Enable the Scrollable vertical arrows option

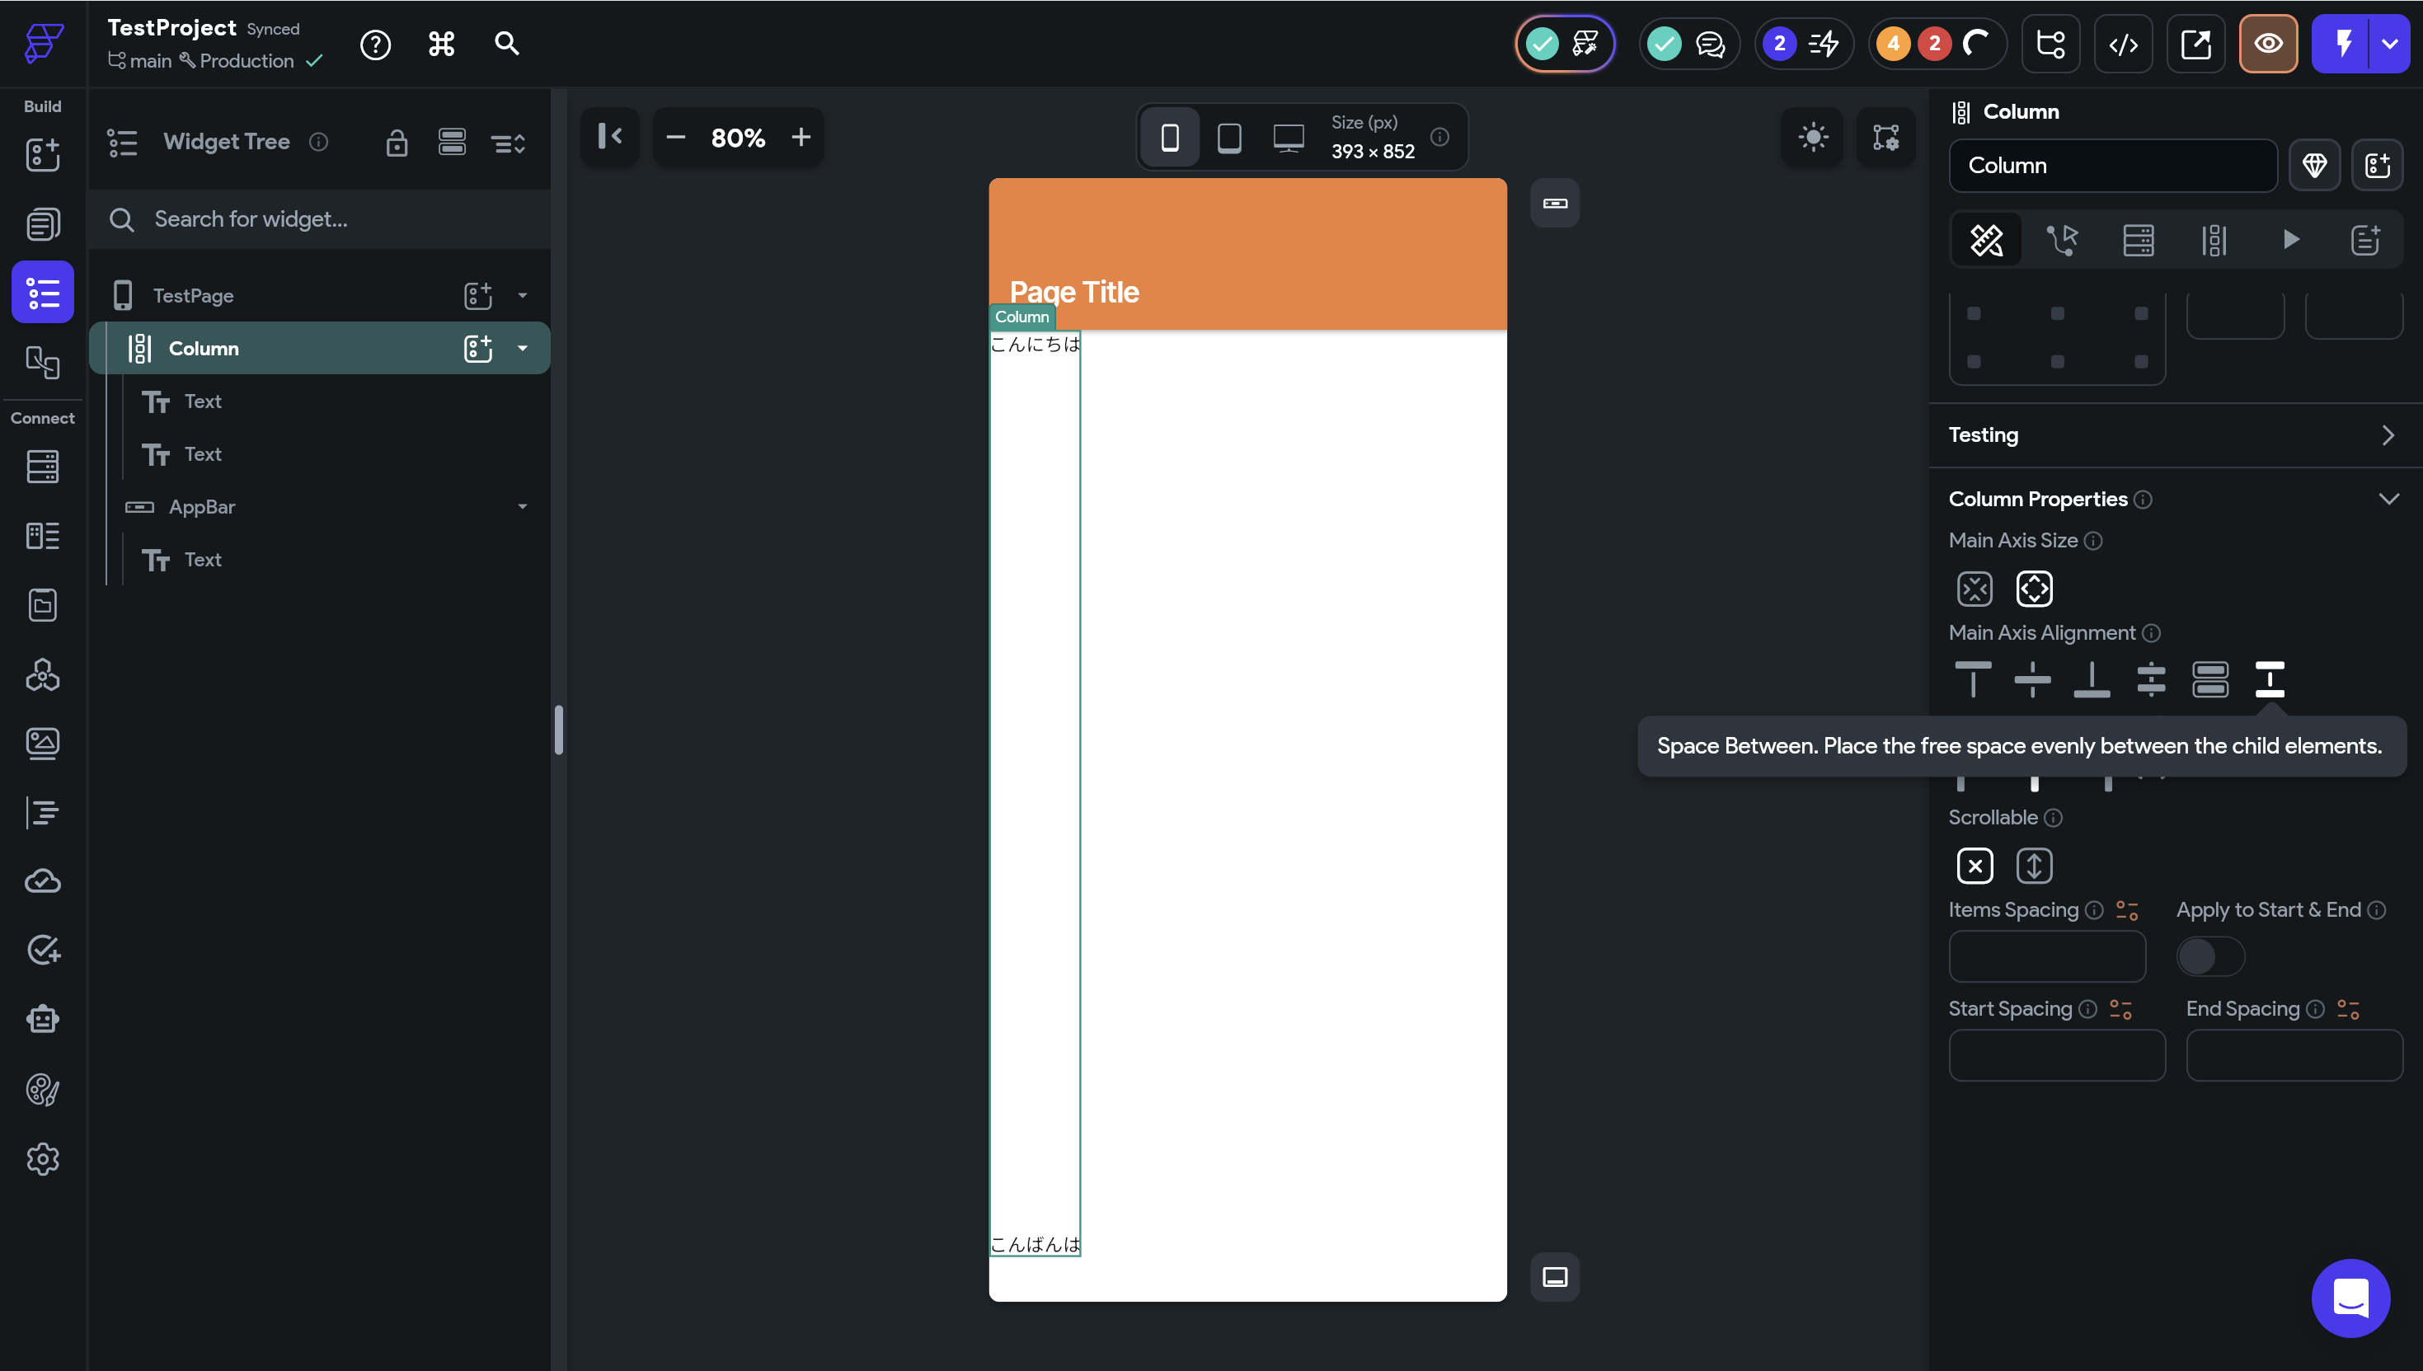pos(2033,866)
